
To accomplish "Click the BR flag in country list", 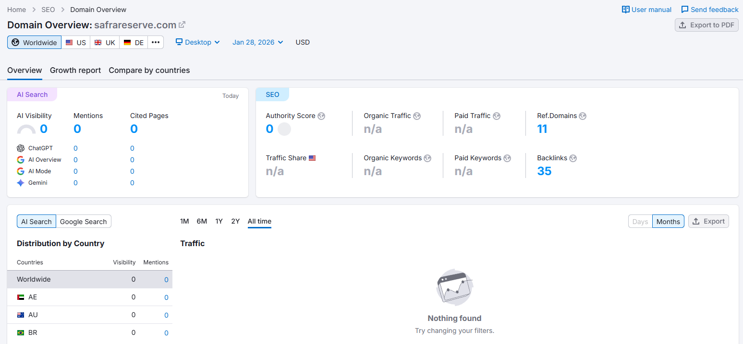I will pyautogui.click(x=21, y=333).
